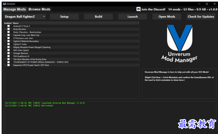Select the MUI Goku Splash mod name

click(x=21, y=50)
